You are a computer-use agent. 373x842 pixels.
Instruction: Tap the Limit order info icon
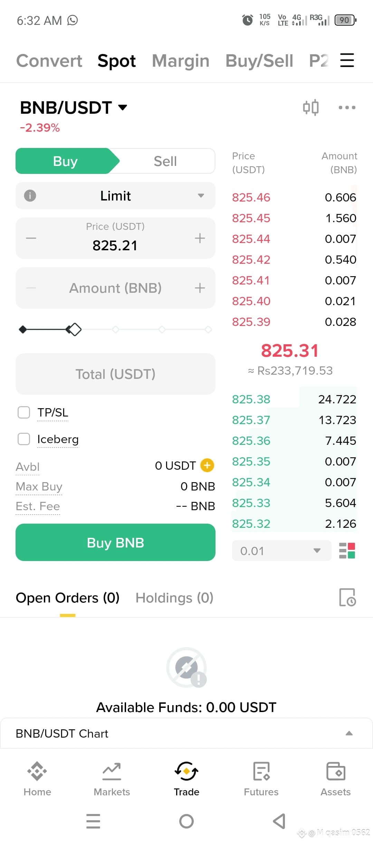[30, 196]
